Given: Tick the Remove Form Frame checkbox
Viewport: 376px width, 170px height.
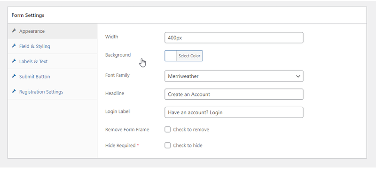Looking at the screenshot, I should coord(167,130).
